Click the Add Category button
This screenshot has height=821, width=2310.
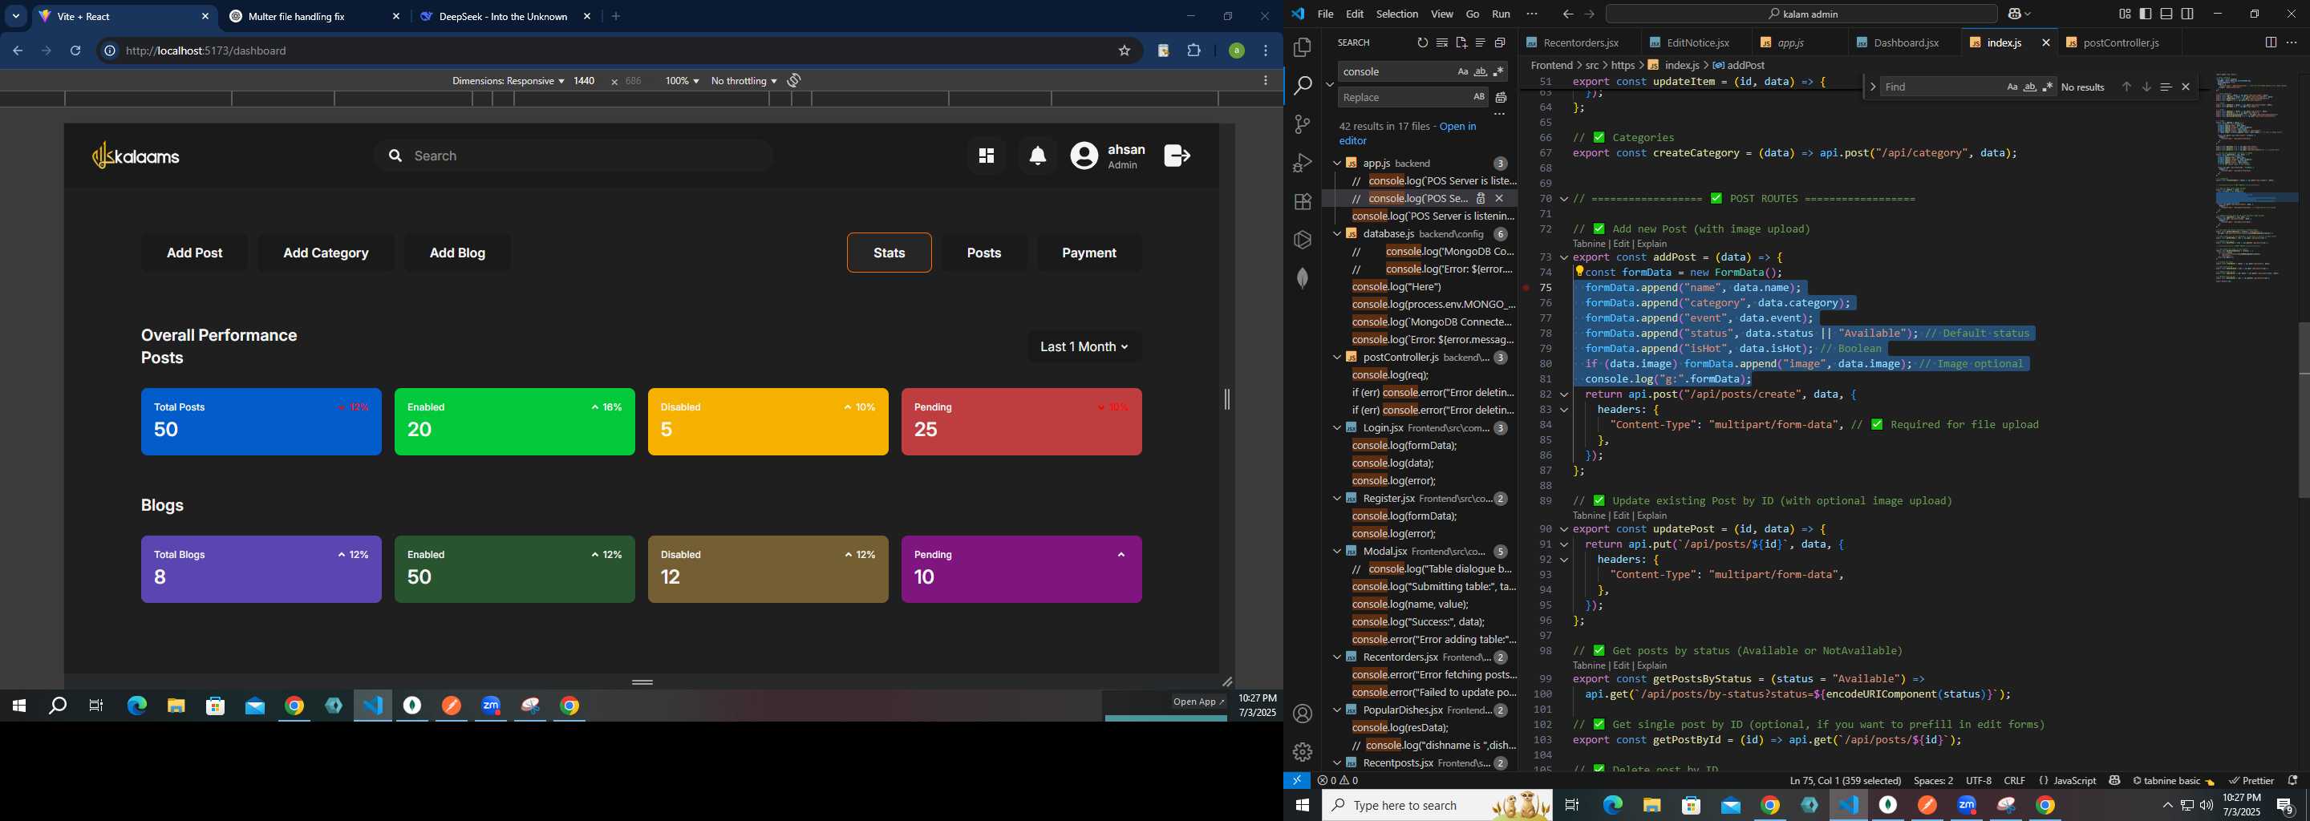point(326,253)
